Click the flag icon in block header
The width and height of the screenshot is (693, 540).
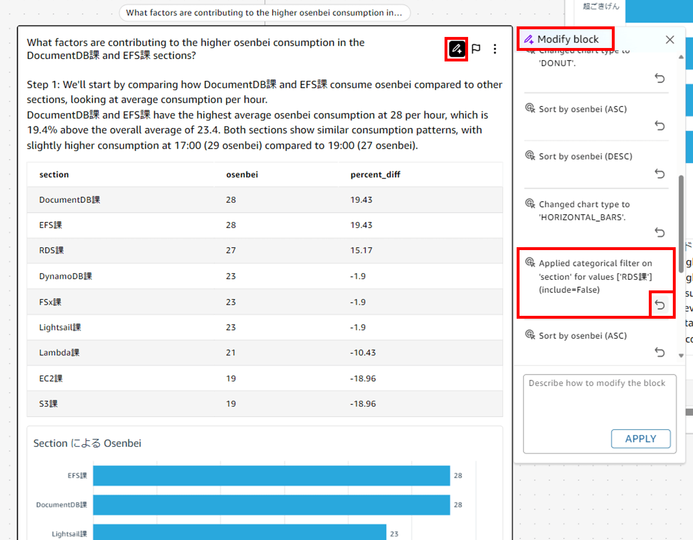pos(476,49)
